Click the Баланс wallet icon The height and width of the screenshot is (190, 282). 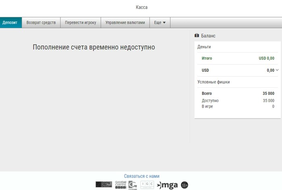(x=197, y=35)
